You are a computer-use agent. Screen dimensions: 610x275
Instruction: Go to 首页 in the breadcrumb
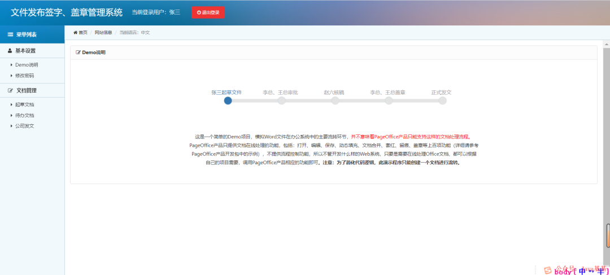tap(83, 33)
